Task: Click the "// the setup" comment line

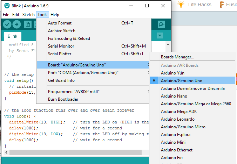Action: click(x=19, y=74)
